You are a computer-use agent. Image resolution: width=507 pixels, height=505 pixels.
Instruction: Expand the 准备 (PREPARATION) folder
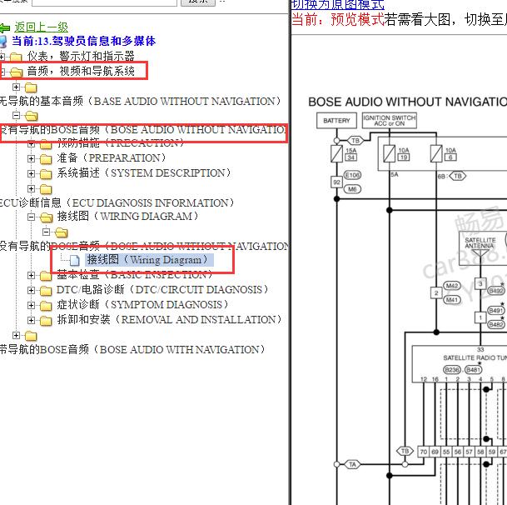click(x=31, y=158)
